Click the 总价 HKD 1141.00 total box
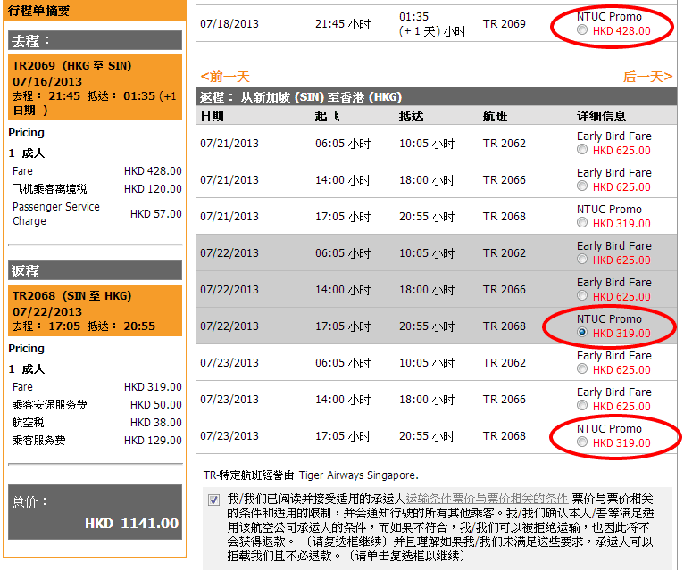Image resolution: width=684 pixels, height=570 pixels. (95, 513)
